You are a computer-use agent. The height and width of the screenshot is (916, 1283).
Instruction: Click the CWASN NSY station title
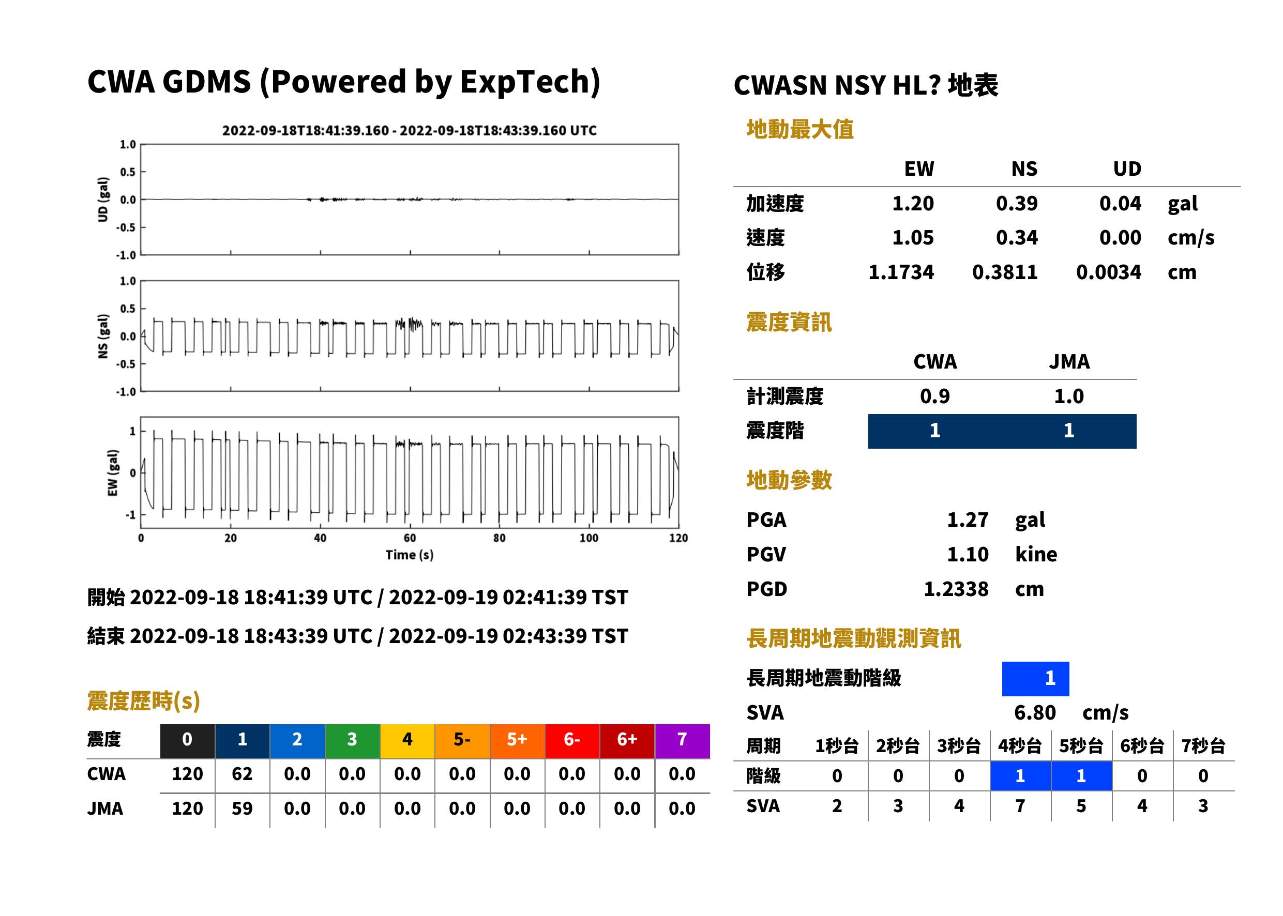866,85
